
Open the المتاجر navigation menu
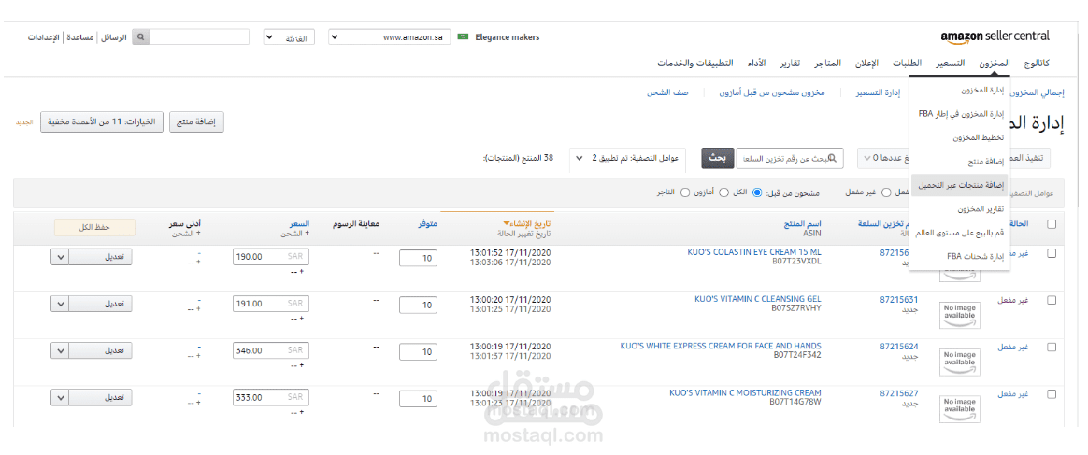pyautogui.click(x=828, y=64)
